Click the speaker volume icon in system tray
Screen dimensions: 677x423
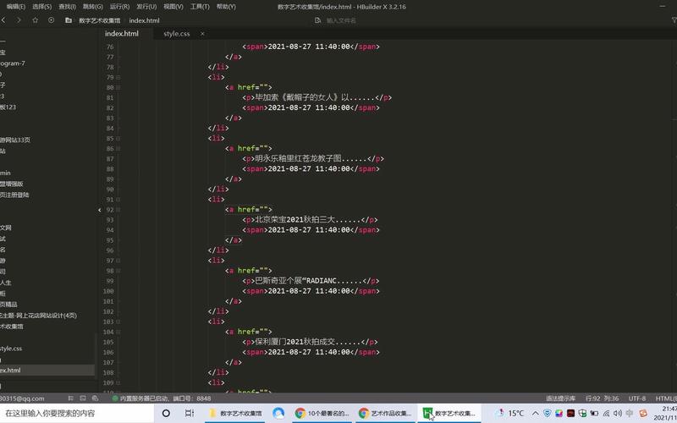(x=618, y=413)
